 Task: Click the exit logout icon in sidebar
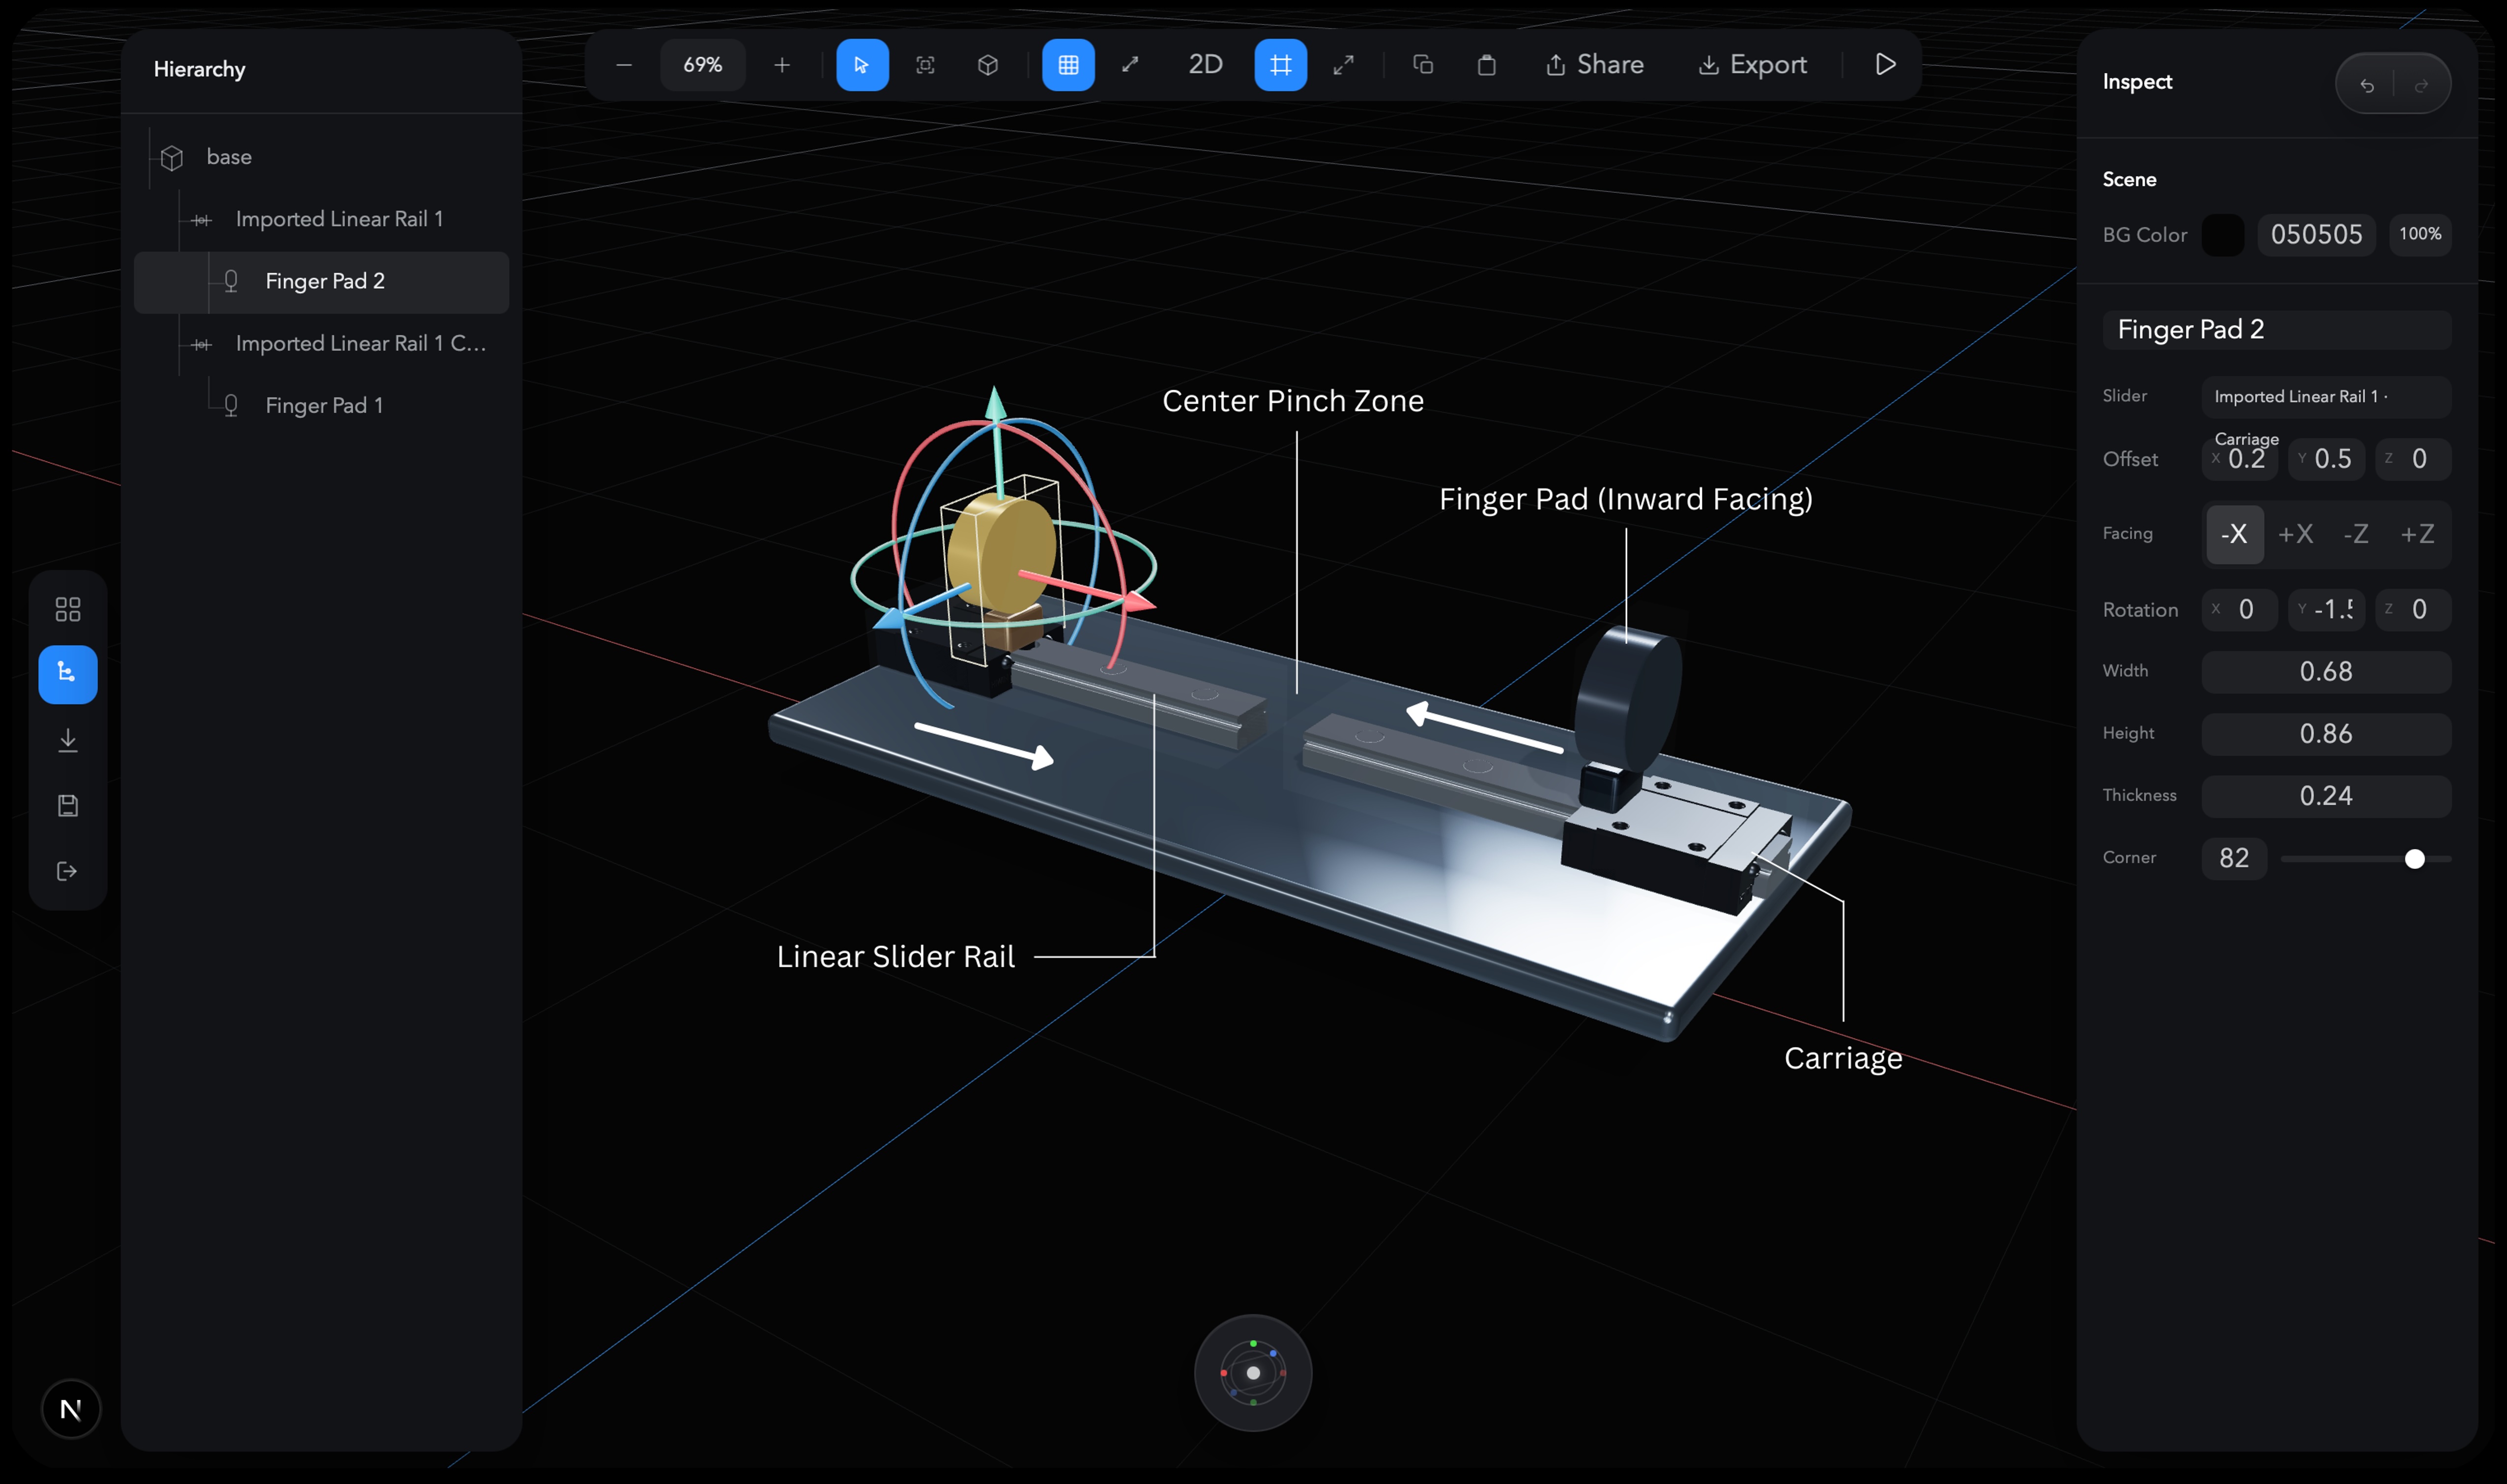tap(68, 872)
